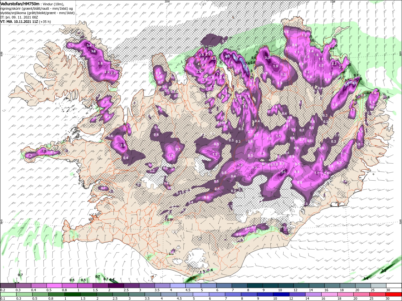Screen dimensions: 402x301
Task: Select the darkest purple snow swatch at 2
Action: [x=116, y=286]
